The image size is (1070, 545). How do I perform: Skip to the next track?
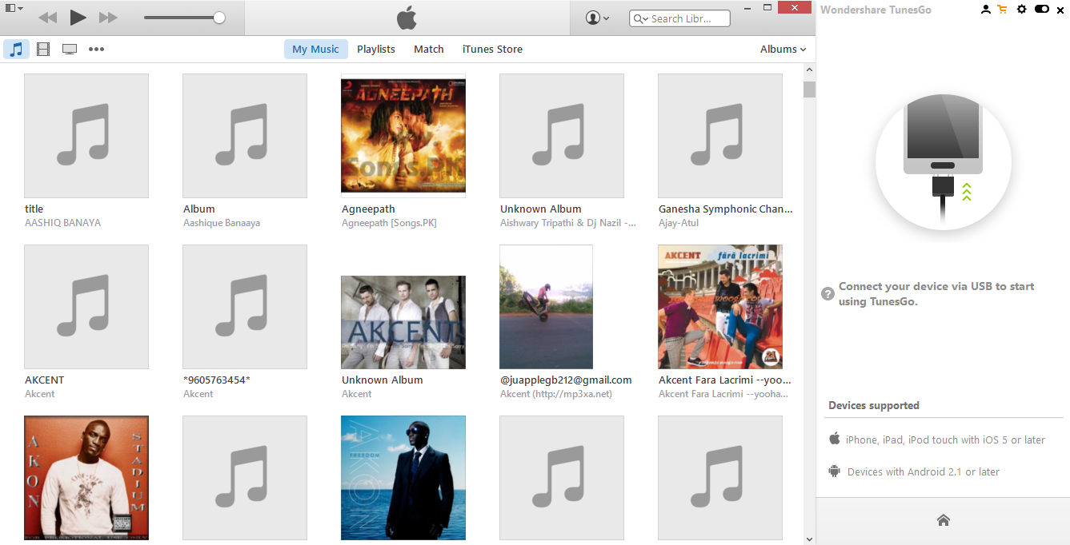pos(108,18)
